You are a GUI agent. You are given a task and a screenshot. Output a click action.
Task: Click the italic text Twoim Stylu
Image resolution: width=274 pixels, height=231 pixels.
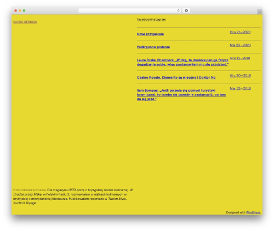(117, 199)
